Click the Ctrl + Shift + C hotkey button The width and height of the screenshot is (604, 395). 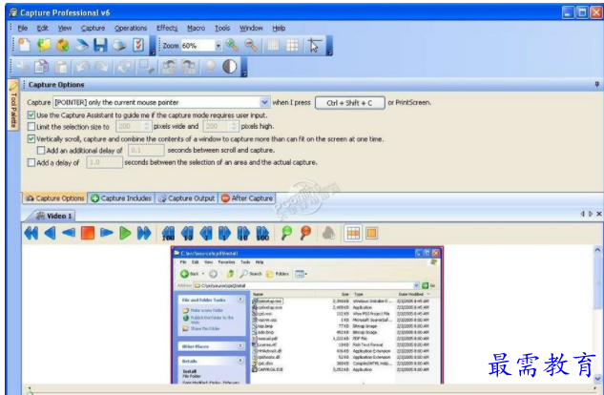(x=349, y=103)
